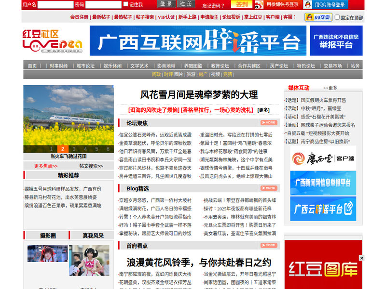The height and width of the screenshot is (289, 386).
Task: Focus the 用户名 username input field
Action: click(55, 5)
